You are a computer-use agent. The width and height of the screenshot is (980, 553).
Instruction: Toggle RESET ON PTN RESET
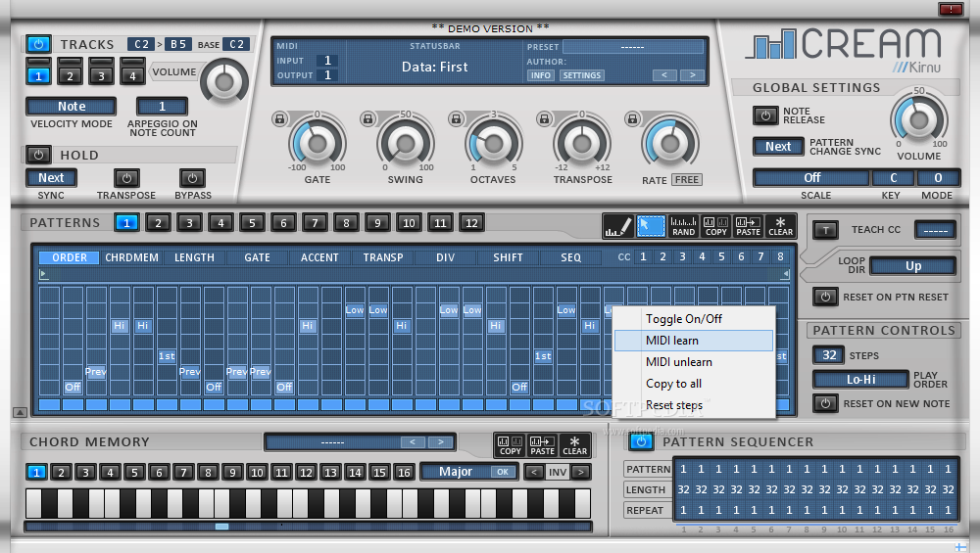click(x=825, y=297)
